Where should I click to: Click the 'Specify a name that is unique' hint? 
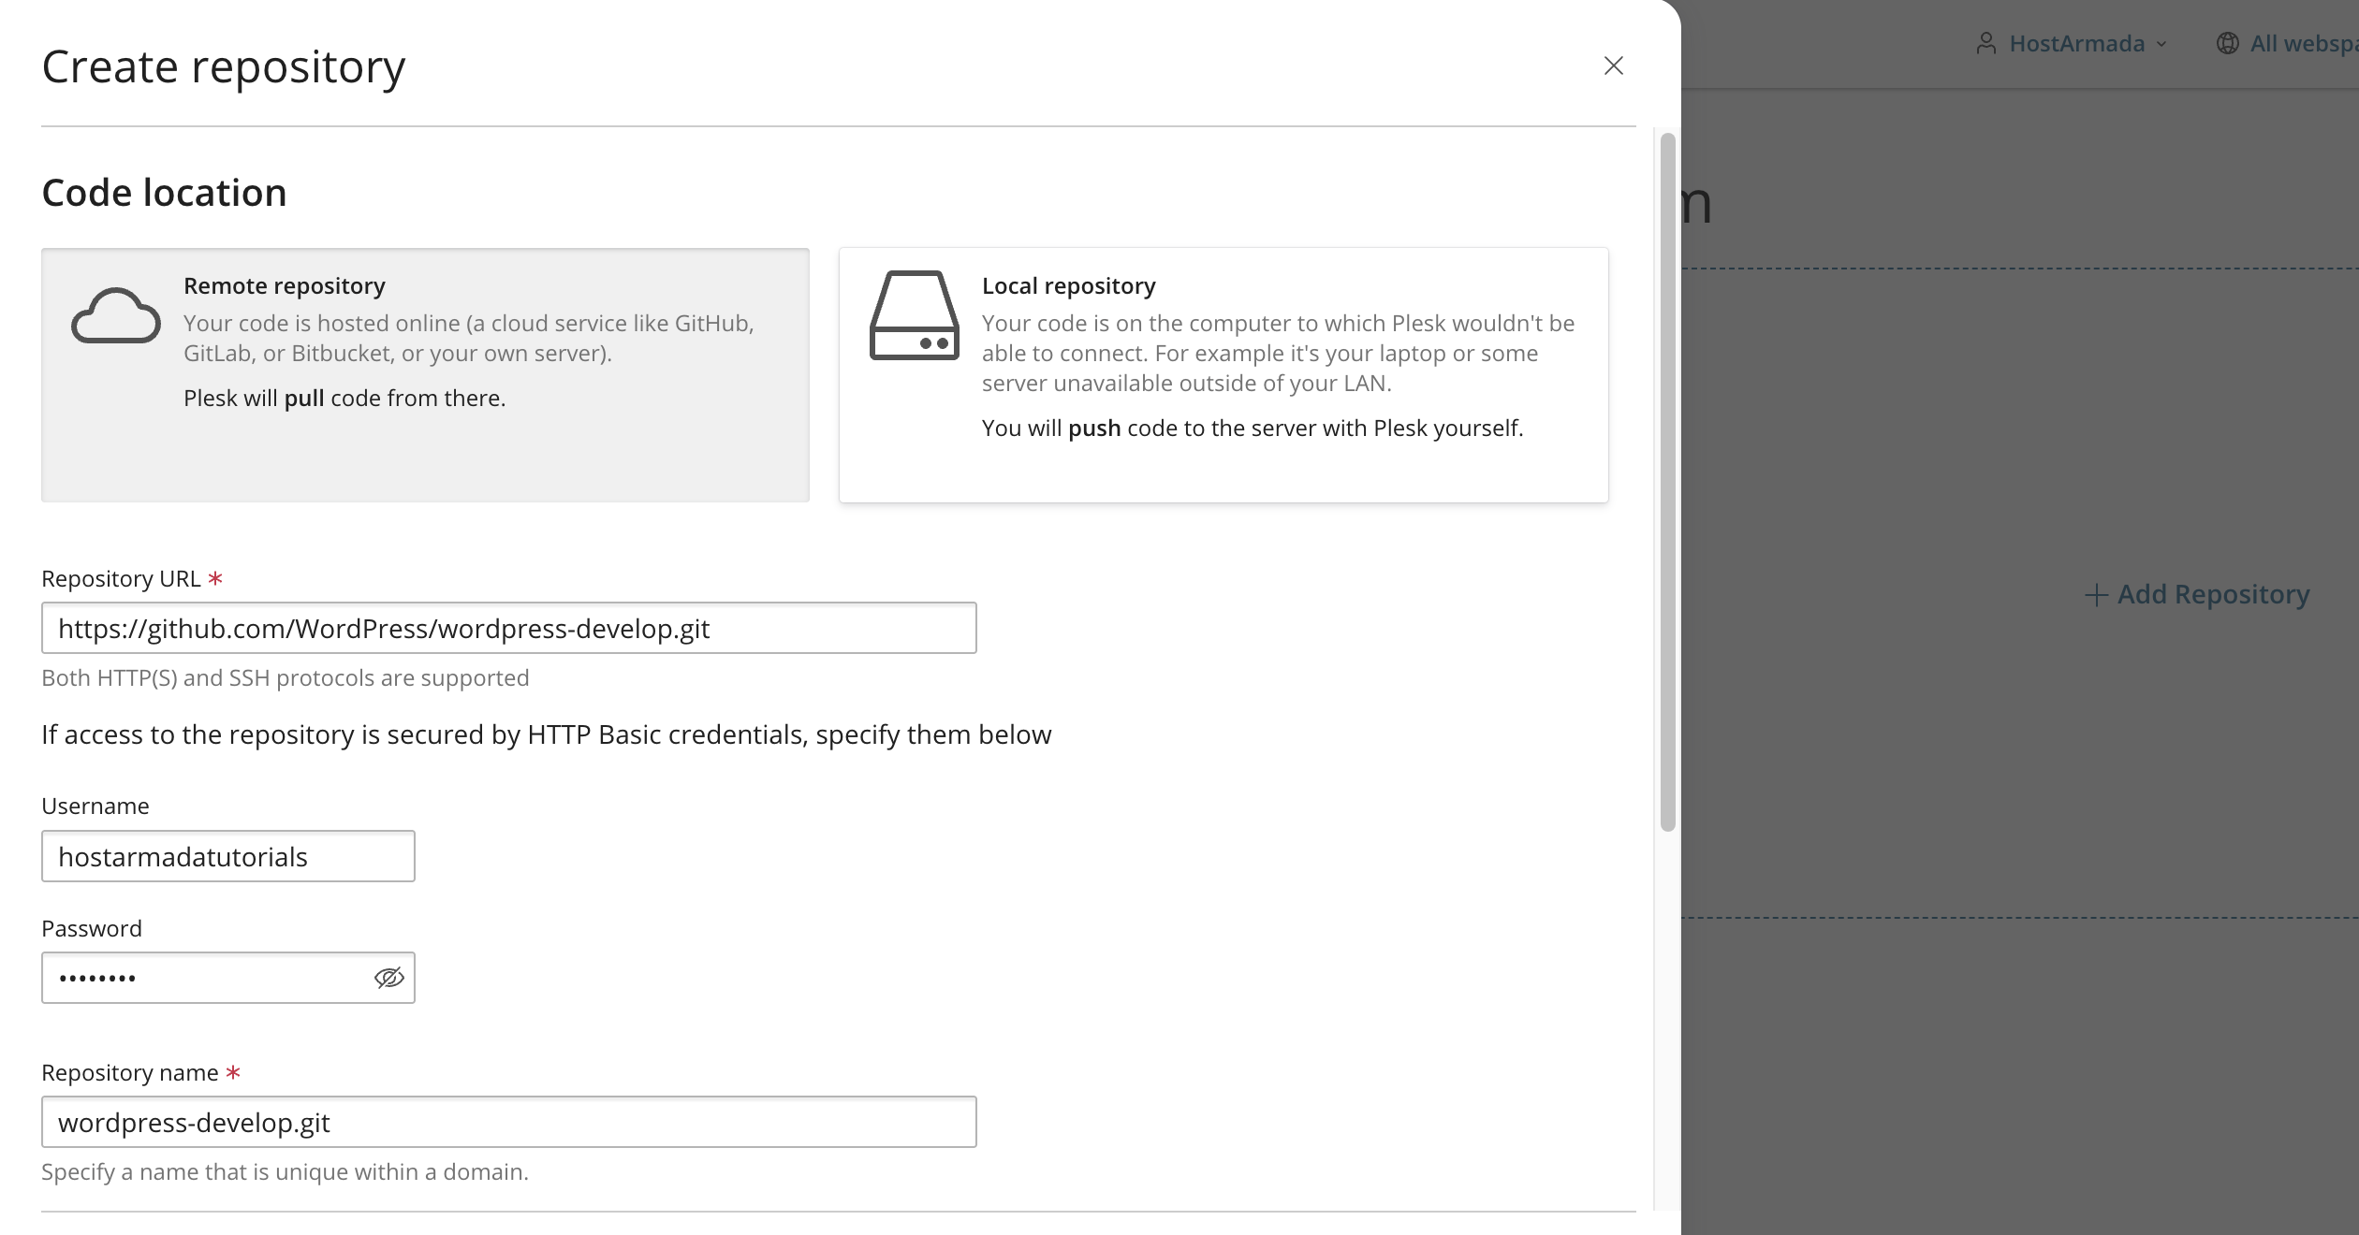pos(286,1171)
